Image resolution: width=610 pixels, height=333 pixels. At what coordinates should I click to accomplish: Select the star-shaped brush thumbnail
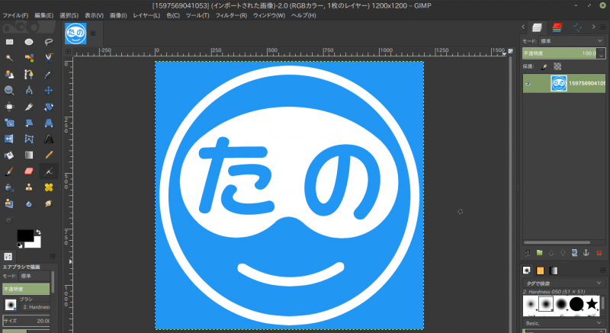point(592,305)
